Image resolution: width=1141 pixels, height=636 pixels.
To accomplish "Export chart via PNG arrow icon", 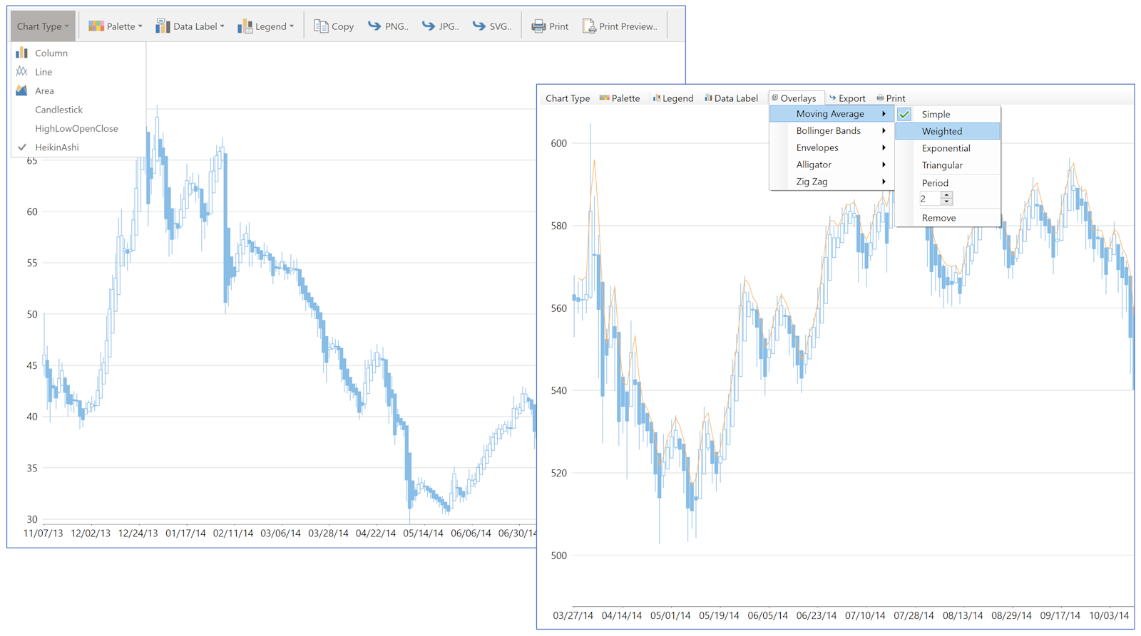I will [x=374, y=26].
